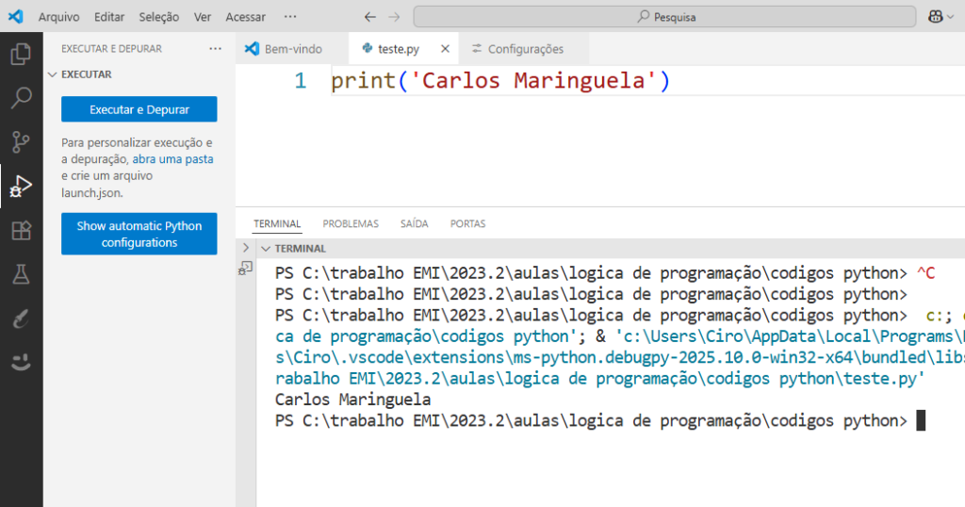Open the overflow menu in the menu bar
The width and height of the screenshot is (965, 507).
tap(290, 17)
